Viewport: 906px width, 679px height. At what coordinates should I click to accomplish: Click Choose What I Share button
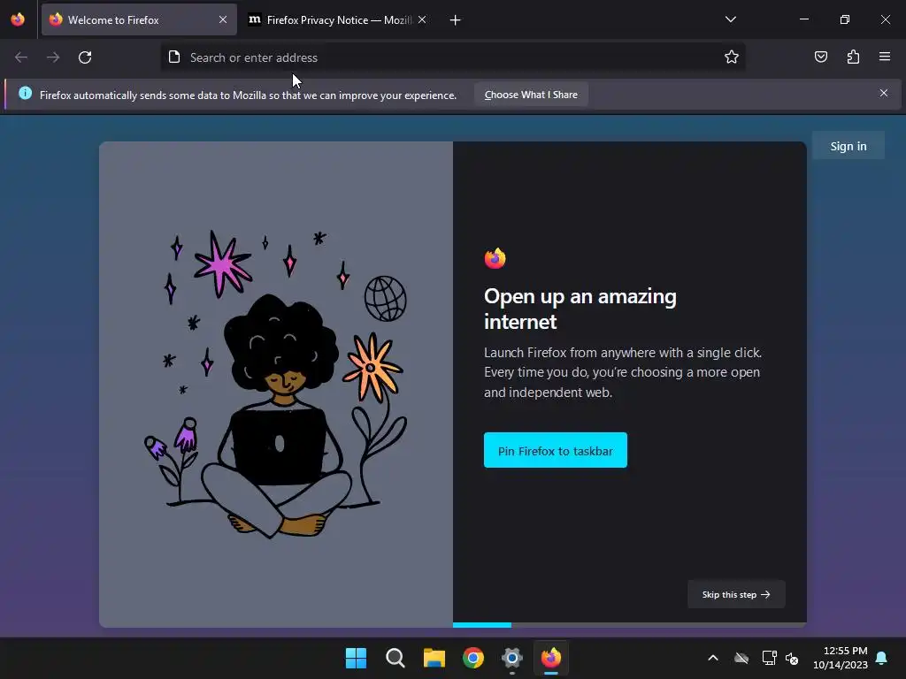[531, 95]
